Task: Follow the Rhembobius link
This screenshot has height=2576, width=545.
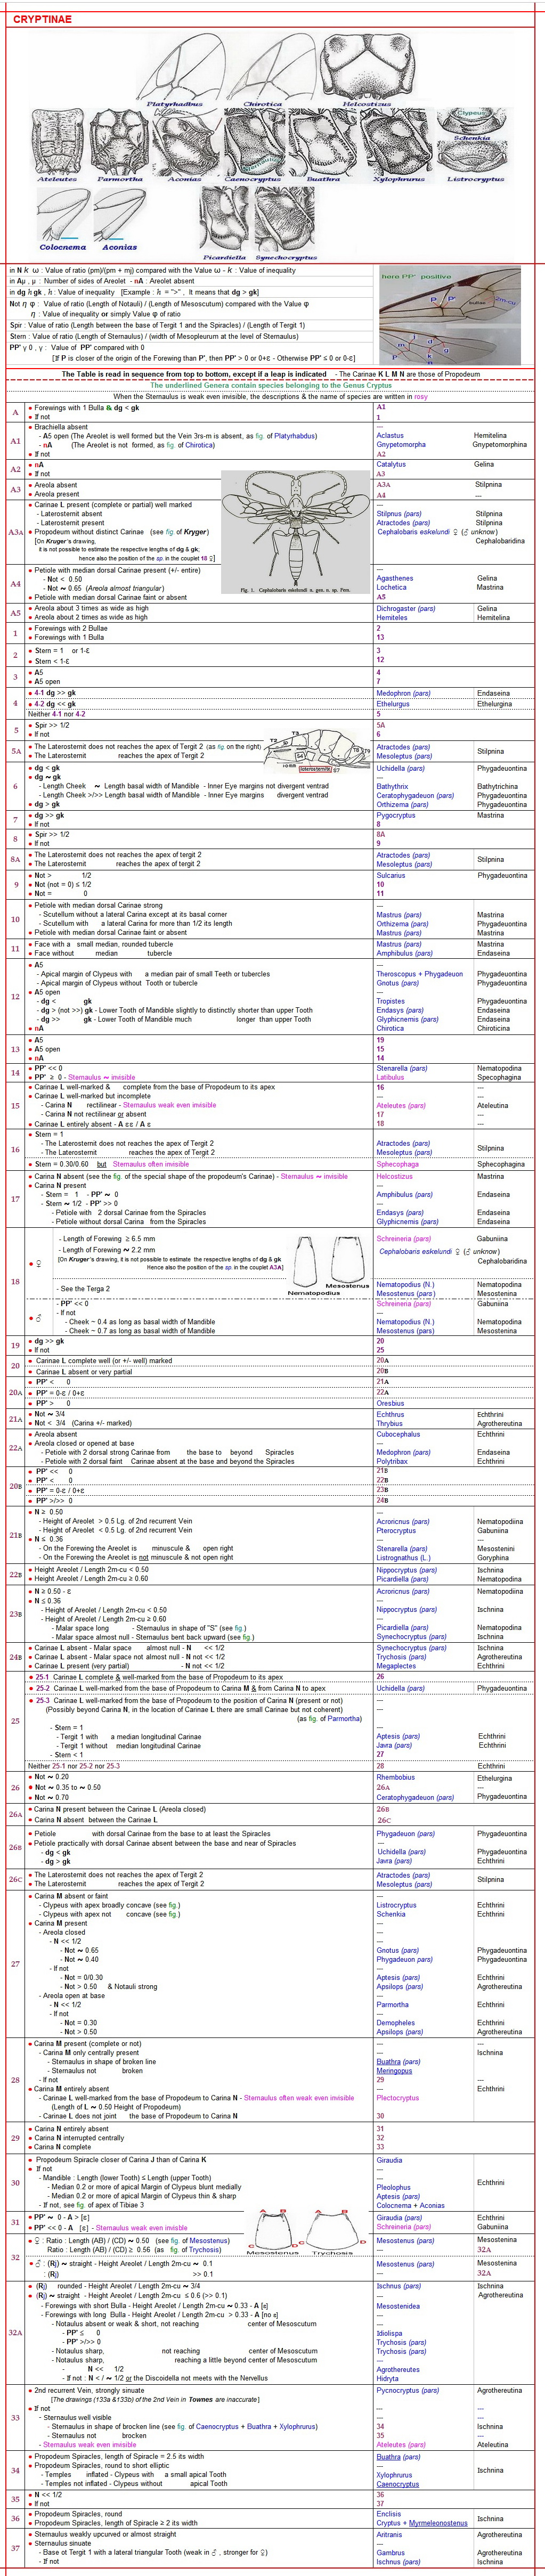Action: point(395,1777)
